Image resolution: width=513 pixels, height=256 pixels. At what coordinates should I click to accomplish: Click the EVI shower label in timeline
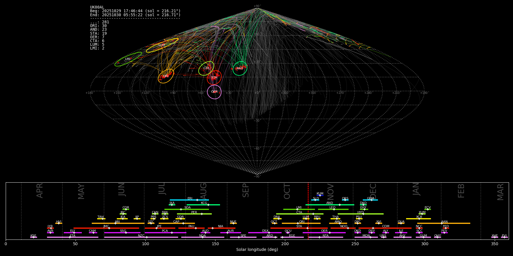(504, 236)
